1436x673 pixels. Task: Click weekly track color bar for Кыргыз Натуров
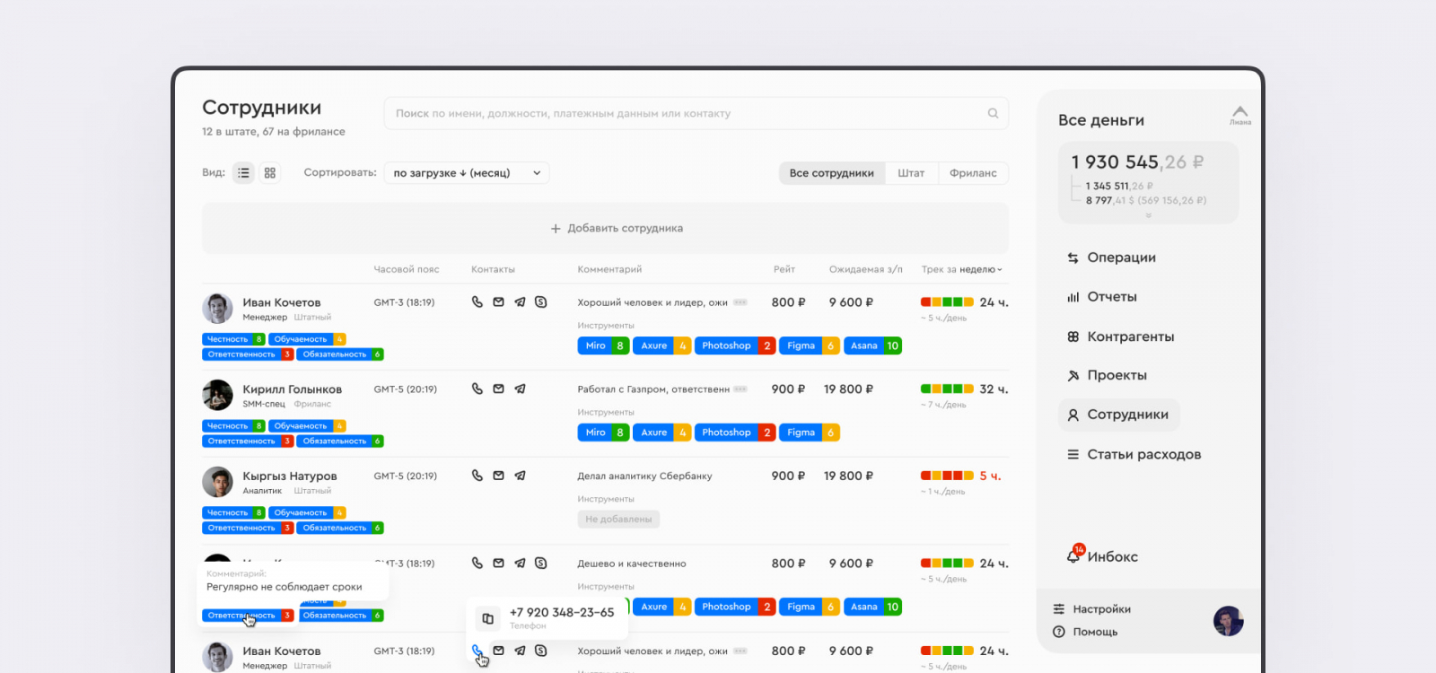(947, 476)
